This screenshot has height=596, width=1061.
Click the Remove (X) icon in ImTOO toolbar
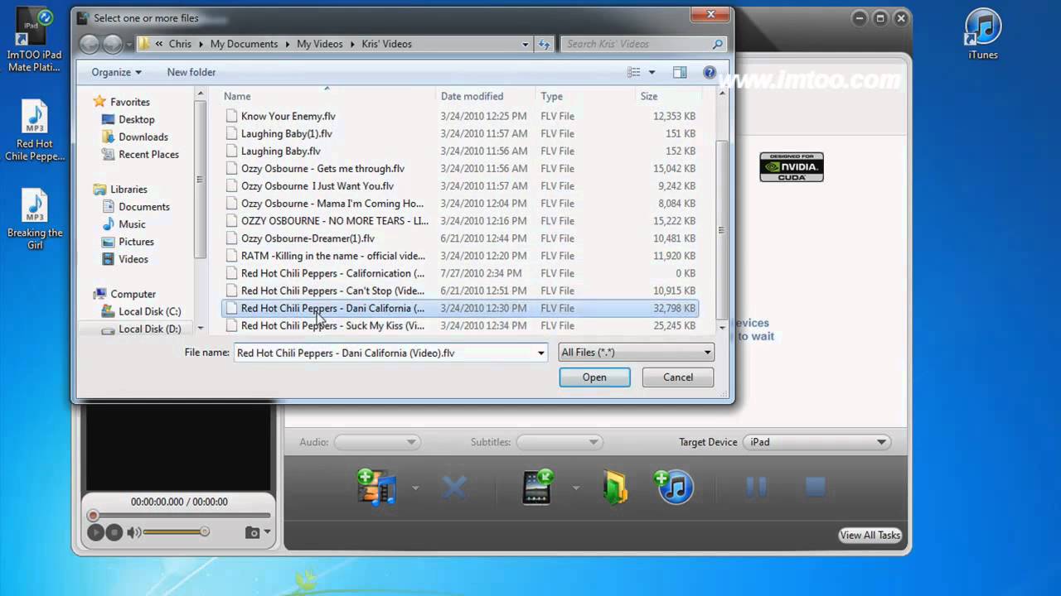coord(454,487)
